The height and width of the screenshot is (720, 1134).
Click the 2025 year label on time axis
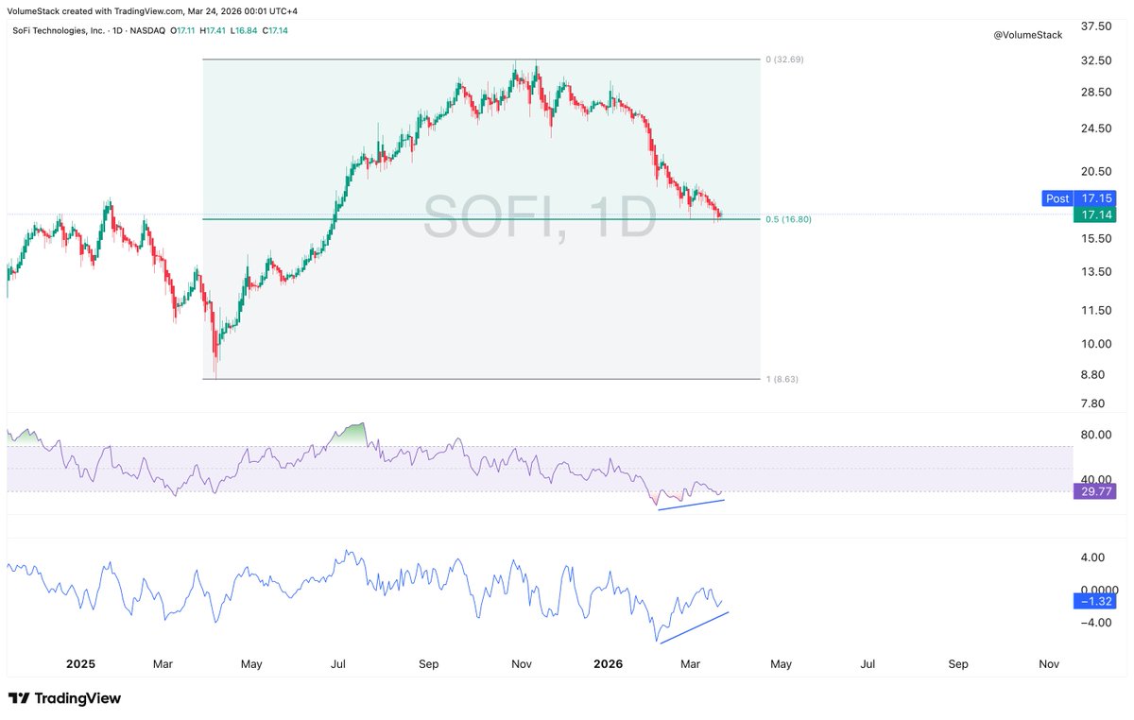click(x=79, y=664)
